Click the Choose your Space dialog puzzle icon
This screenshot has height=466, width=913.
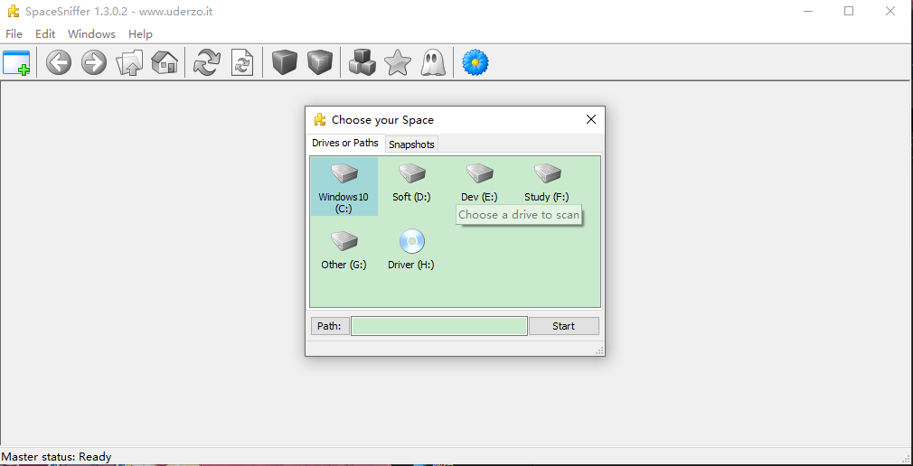320,120
